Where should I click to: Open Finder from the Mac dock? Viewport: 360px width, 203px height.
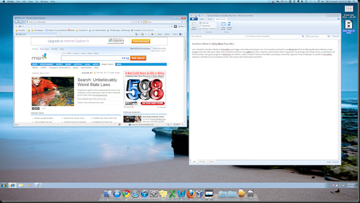point(107,194)
